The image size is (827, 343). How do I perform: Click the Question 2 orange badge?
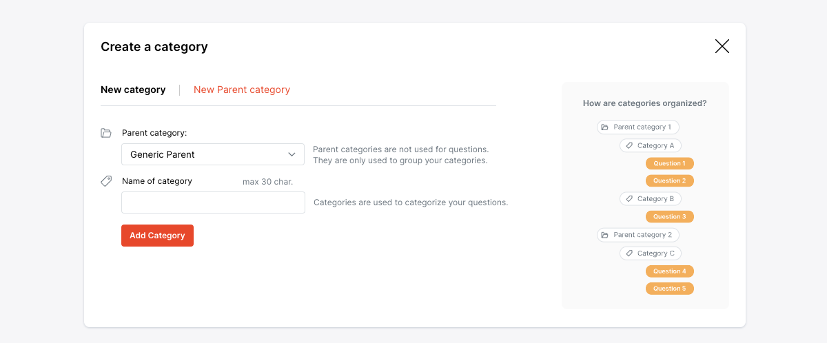click(x=669, y=180)
